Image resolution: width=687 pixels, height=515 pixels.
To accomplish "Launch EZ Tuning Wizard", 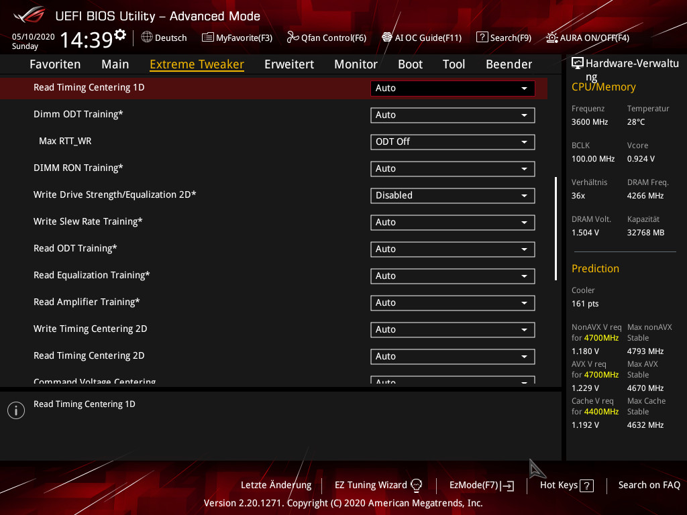I will coord(378,485).
